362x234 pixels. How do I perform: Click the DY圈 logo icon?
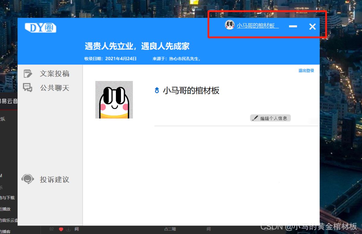tap(40, 27)
